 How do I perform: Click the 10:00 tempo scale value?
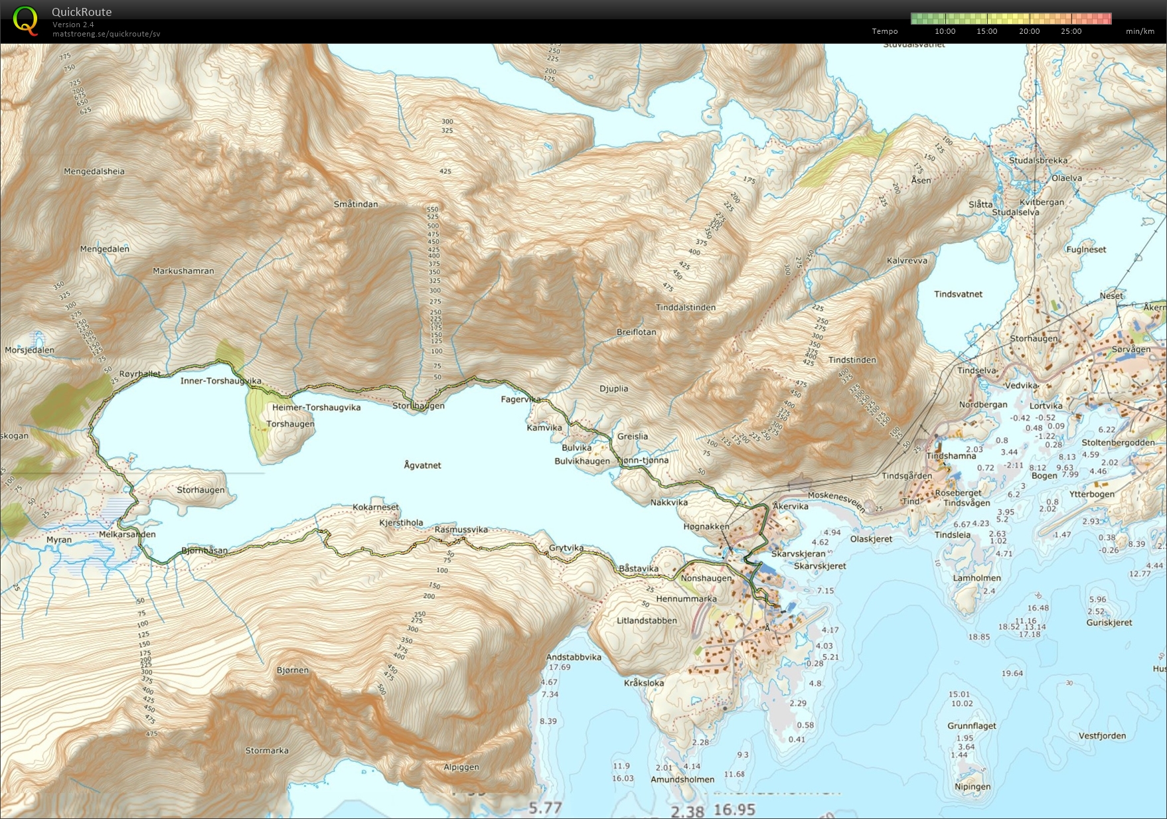[945, 31]
